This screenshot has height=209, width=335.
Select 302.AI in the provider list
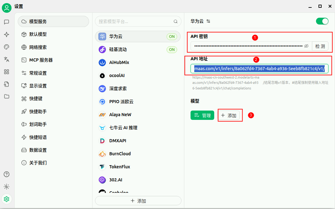point(138,180)
